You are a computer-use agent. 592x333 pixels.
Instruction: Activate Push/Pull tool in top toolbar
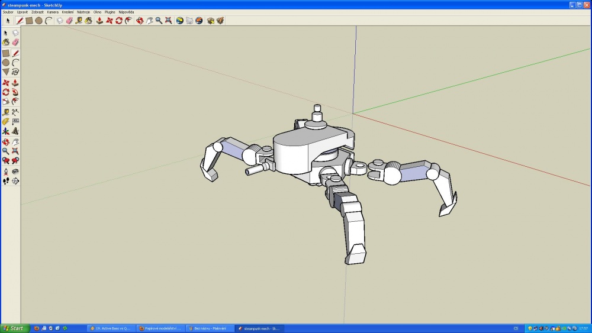click(x=99, y=21)
